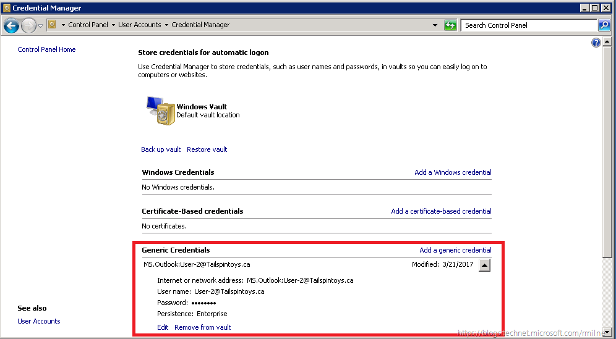Click the Windows Vault safe icon

pyautogui.click(x=160, y=111)
